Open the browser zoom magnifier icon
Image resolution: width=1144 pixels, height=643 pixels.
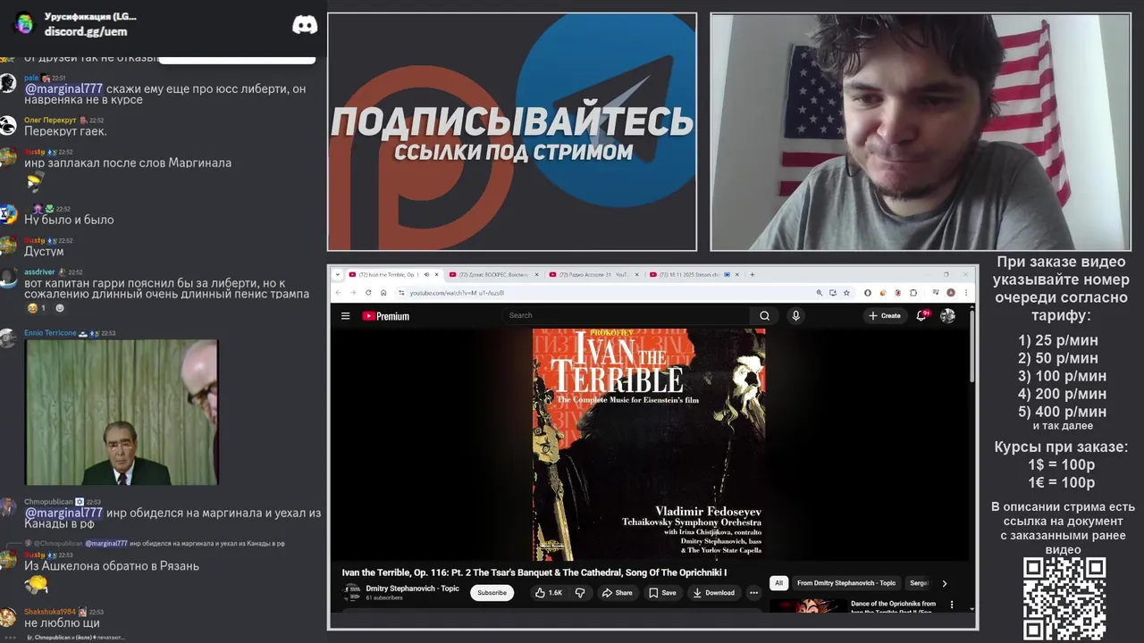(x=820, y=292)
